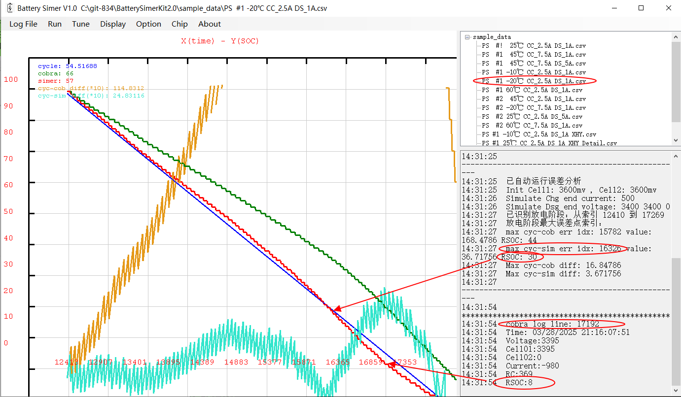Select file PS #1 -20℃ CC_2.5A DS_1A.csv
Viewport: 681px width, 397px height.
(x=534, y=81)
